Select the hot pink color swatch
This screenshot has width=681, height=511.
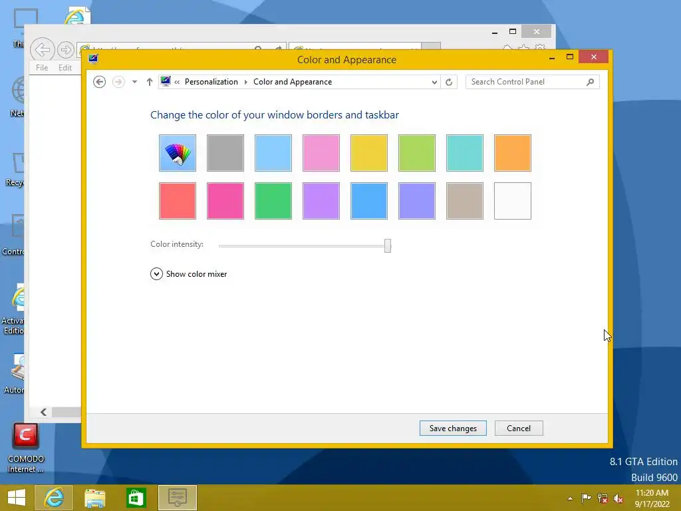pyautogui.click(x=225, y=201)
